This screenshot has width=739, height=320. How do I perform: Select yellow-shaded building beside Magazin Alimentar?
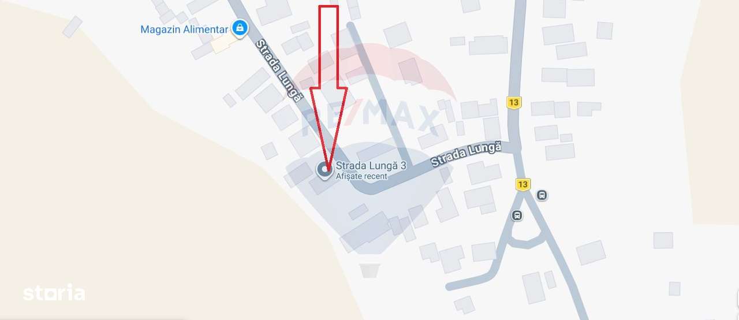coord(223,43)
